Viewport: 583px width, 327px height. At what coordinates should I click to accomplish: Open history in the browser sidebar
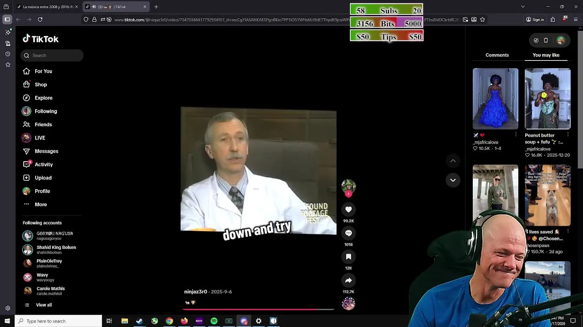click(x=8, y=54)
